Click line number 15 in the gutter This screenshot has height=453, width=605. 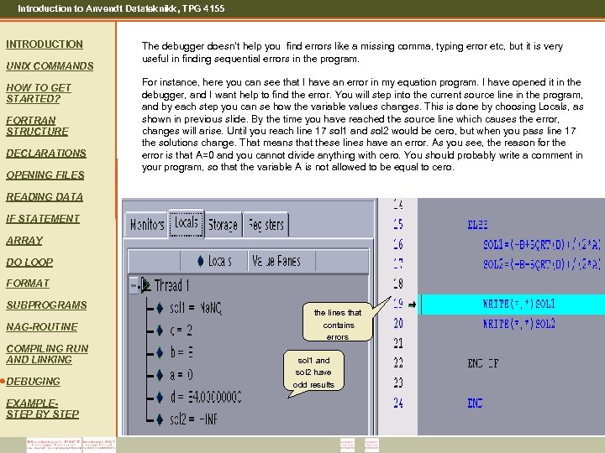tap(398, 224)
